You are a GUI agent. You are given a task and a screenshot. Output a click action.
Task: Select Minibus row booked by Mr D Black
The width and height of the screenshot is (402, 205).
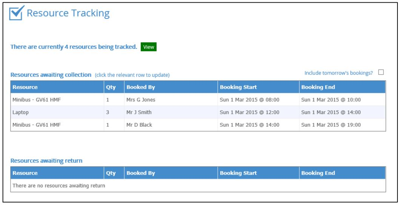[198, 125]
